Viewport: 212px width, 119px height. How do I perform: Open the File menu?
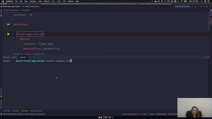[x=16, y=1]
